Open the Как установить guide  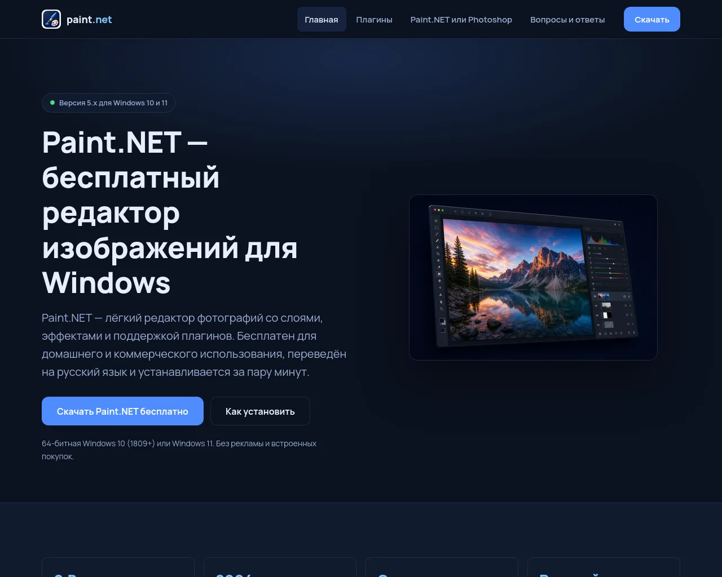coord(260,411)
